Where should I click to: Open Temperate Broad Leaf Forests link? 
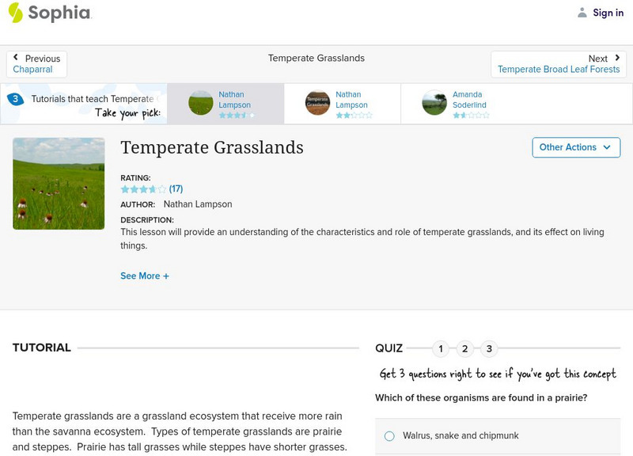tap(559, 70)
